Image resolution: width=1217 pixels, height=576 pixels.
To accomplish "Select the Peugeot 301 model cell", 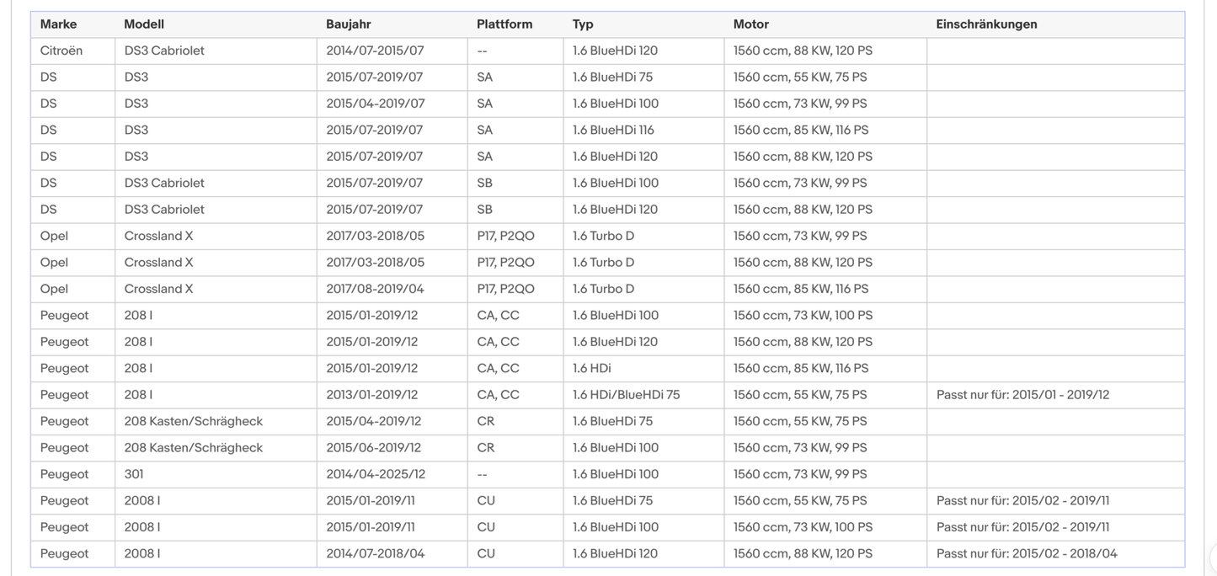I will 134,474.
